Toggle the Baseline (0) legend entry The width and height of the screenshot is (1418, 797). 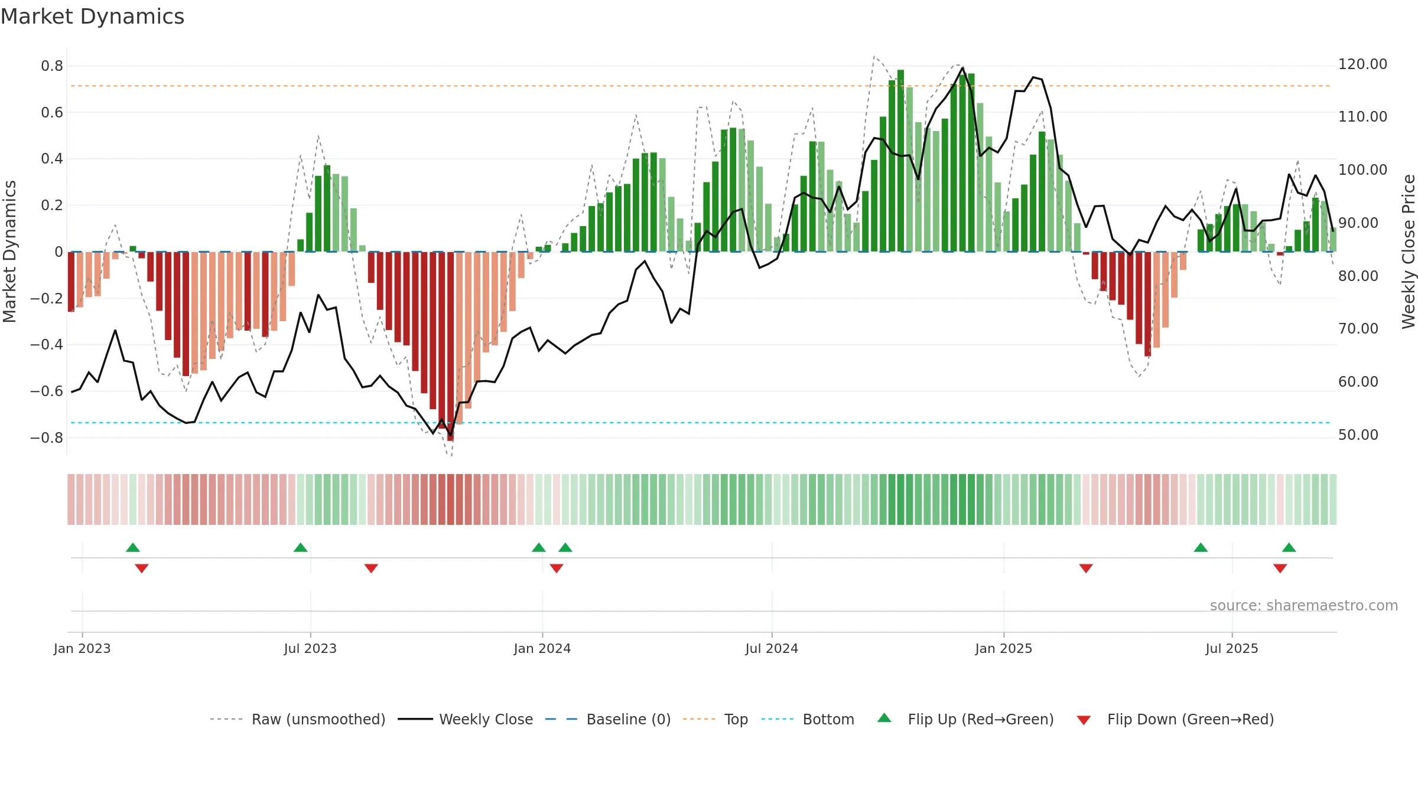click(608, 719)
